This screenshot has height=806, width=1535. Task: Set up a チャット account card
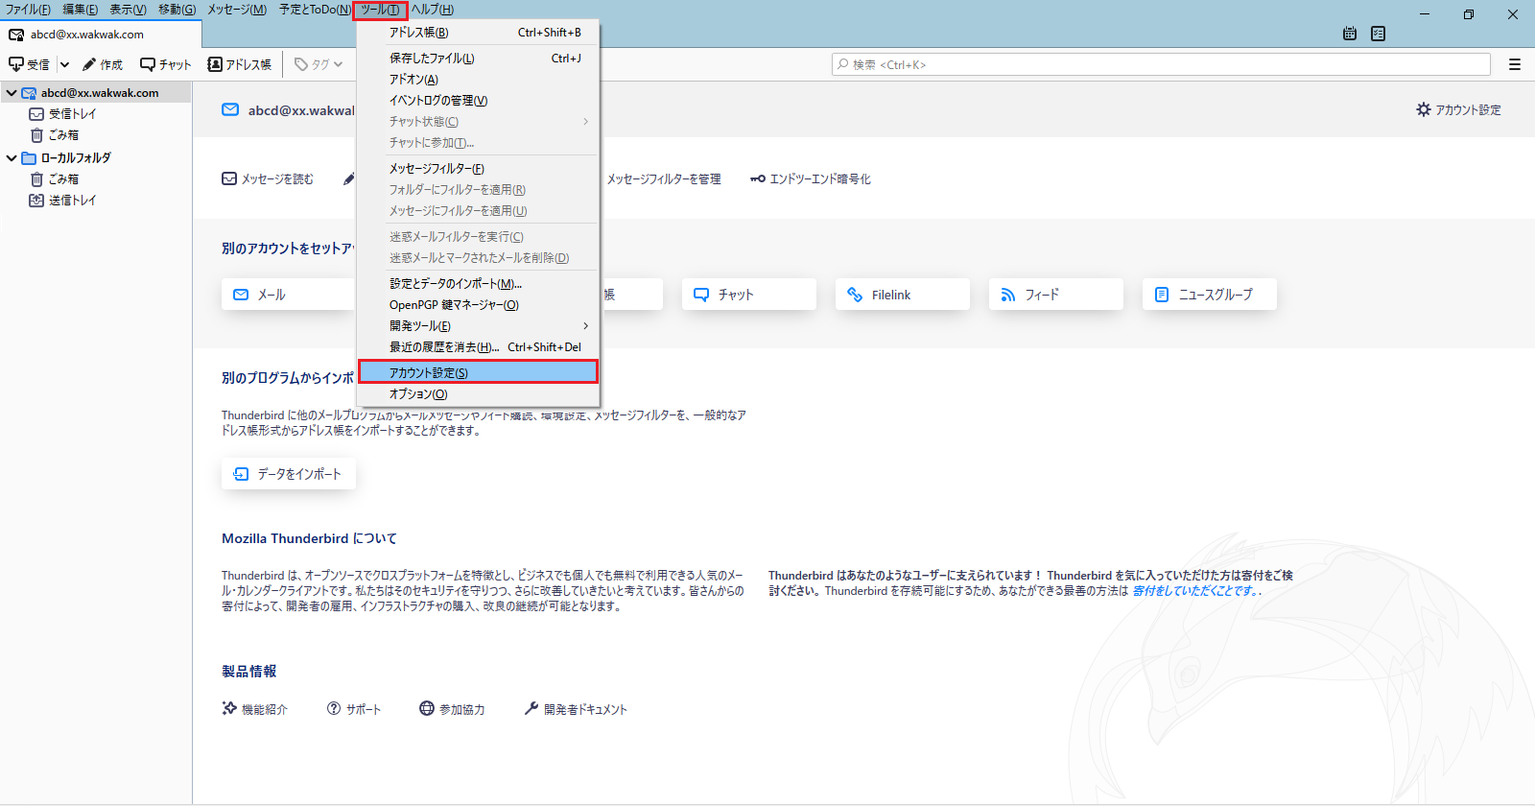point(749,295)
